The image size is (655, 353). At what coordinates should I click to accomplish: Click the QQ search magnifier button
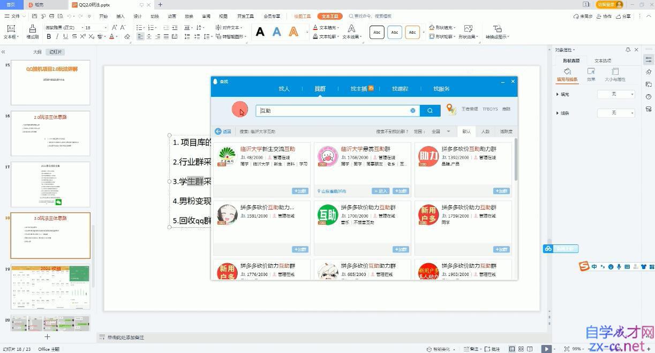[x=430, y=110]
